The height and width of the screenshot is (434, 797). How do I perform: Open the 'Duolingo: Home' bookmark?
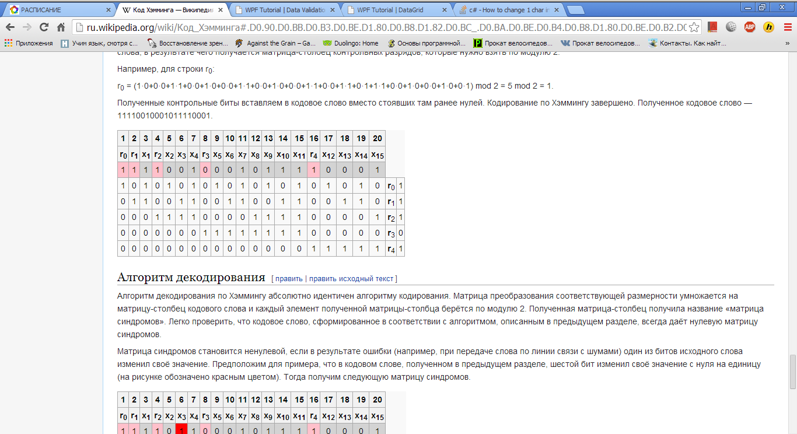[x=351, y=43]
